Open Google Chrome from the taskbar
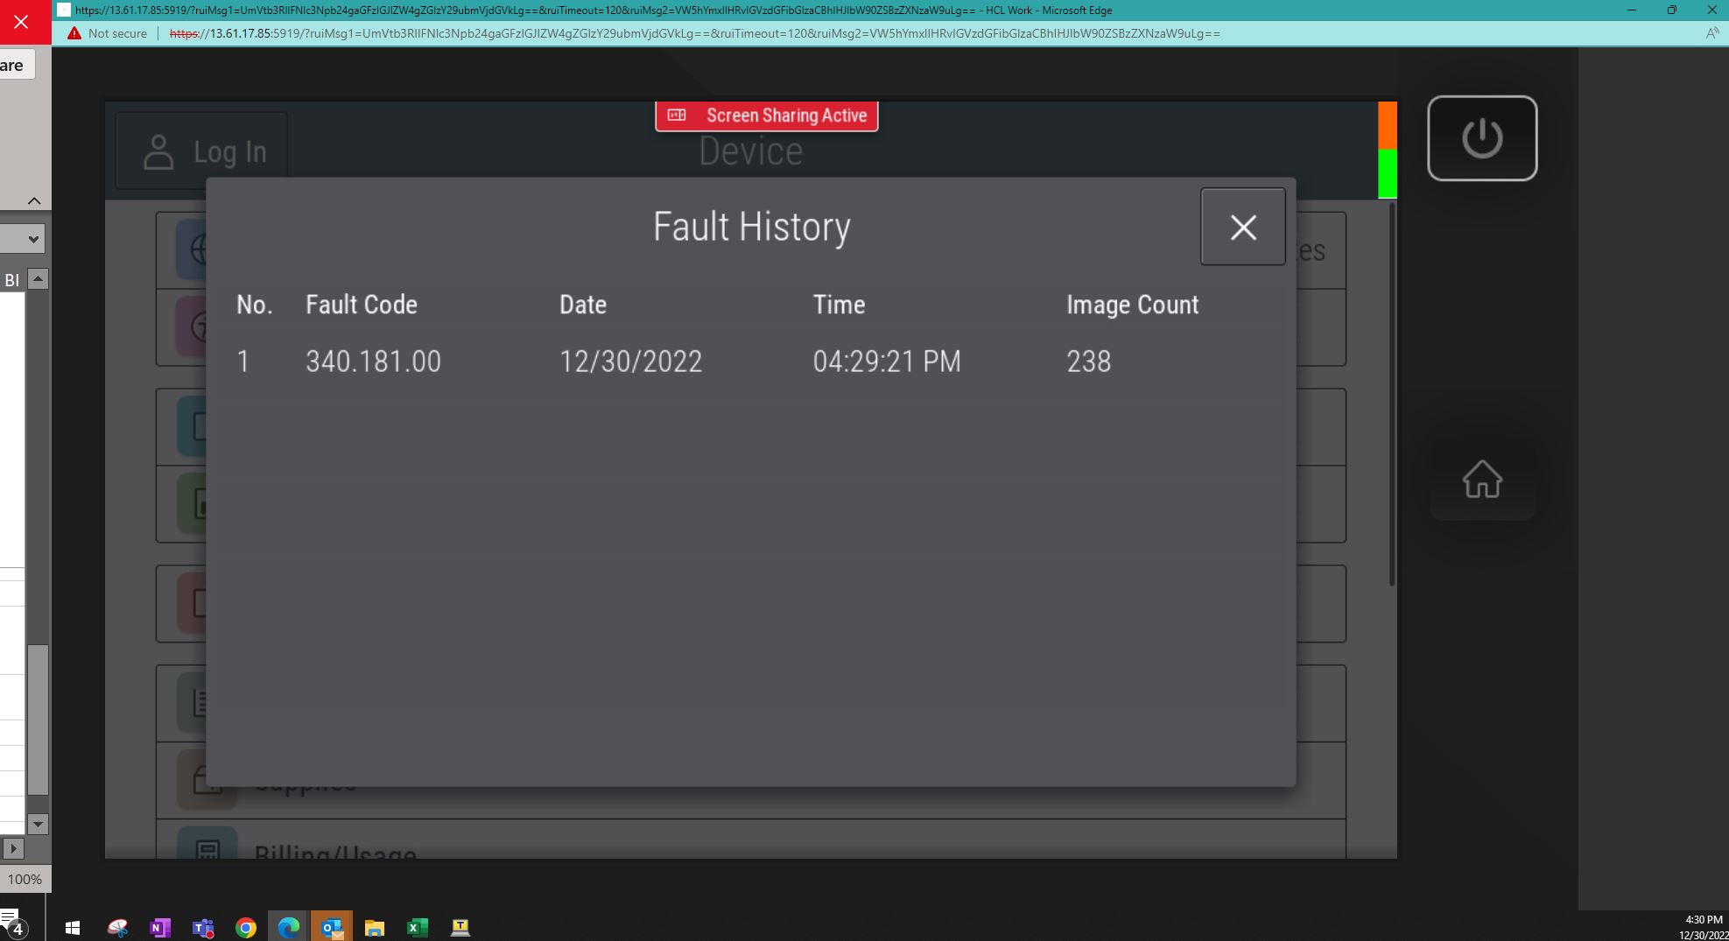 tap(246, 927)
